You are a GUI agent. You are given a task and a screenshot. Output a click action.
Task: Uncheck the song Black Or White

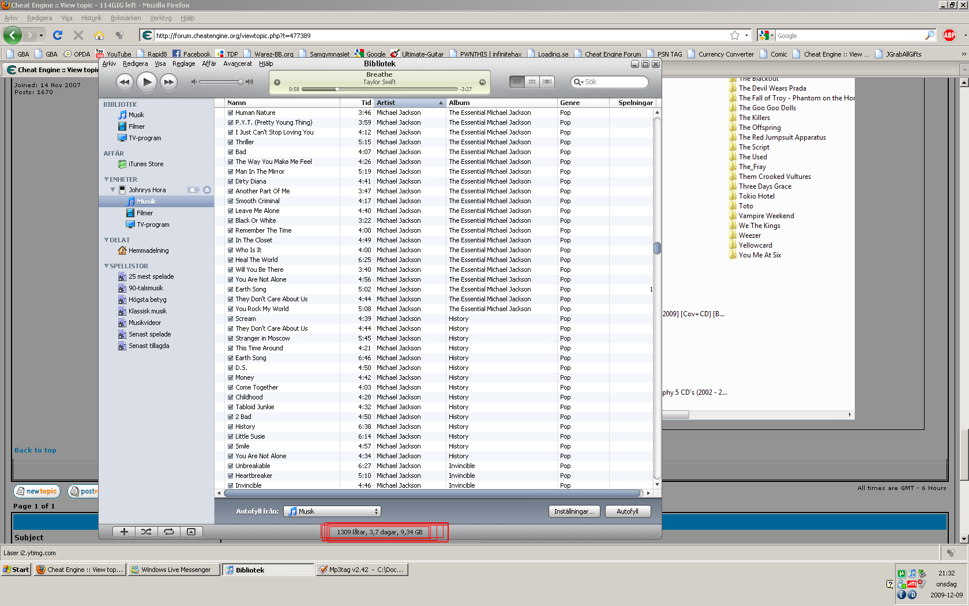tap(231, 220)
